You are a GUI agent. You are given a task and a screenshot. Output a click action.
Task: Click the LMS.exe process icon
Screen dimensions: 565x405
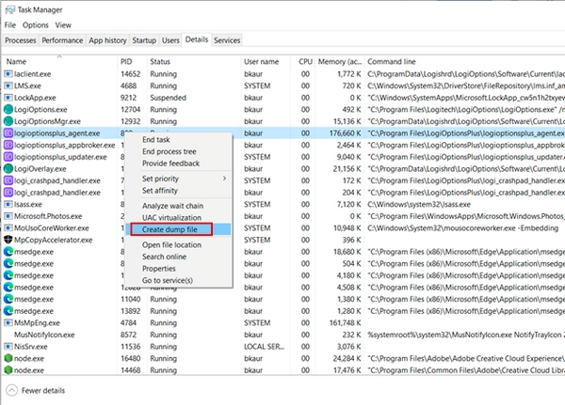click(x=8, y=86)
